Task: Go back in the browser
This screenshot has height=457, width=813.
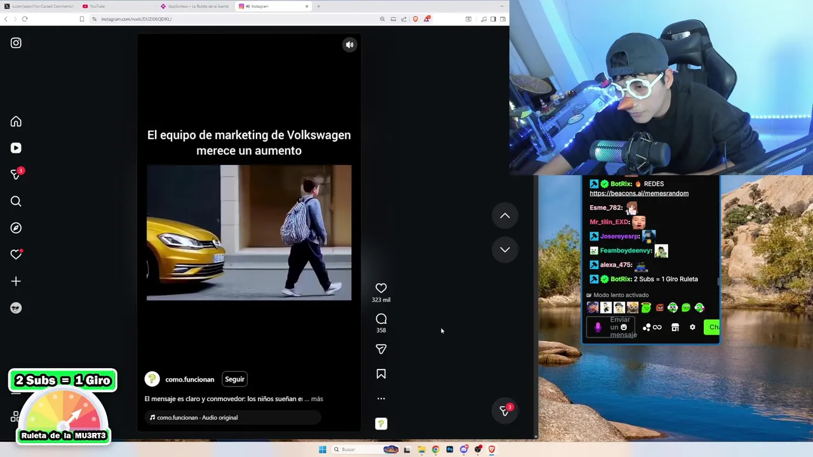Action: click(6, 19)
